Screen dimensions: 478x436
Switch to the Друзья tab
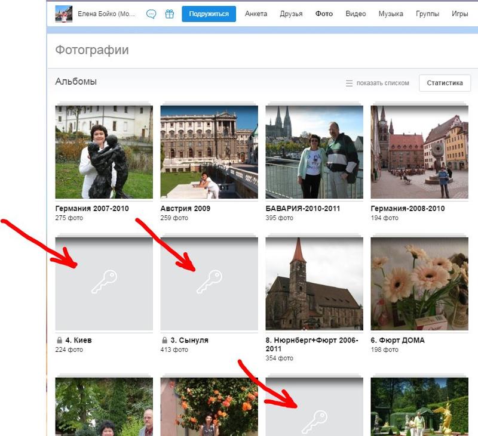[x=291, y=14]
